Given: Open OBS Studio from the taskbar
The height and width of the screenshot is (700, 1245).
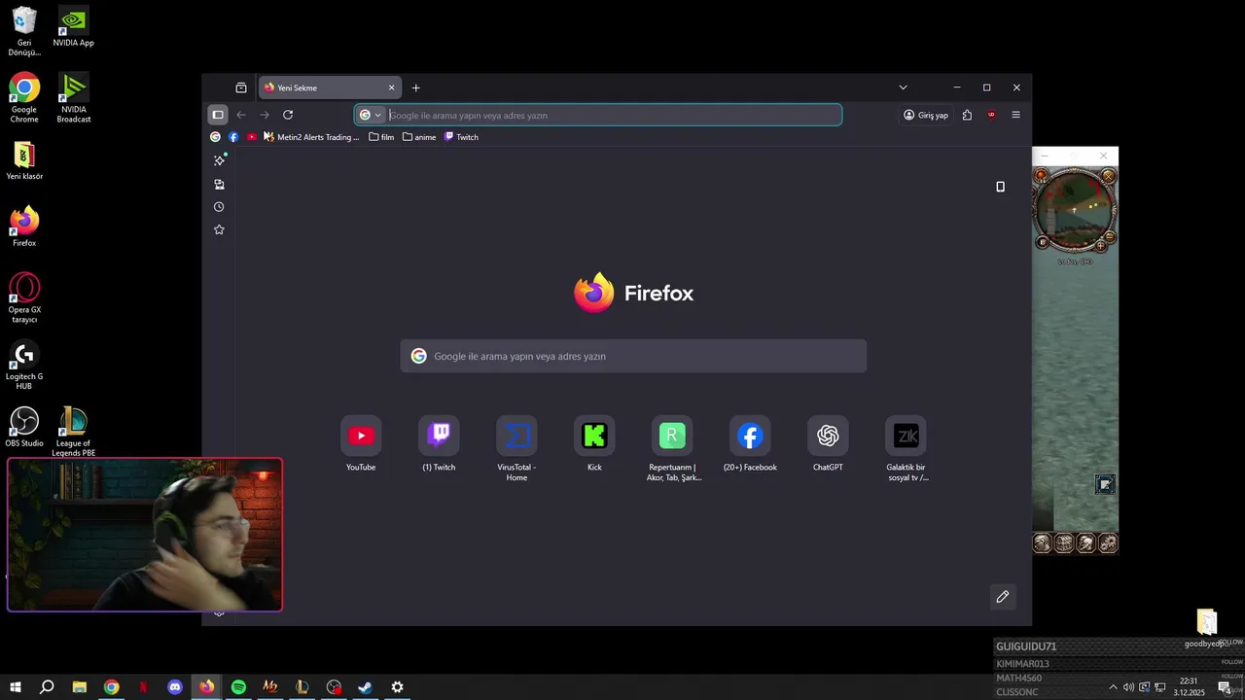Looking at the screenshot, I should pos(334,687).
